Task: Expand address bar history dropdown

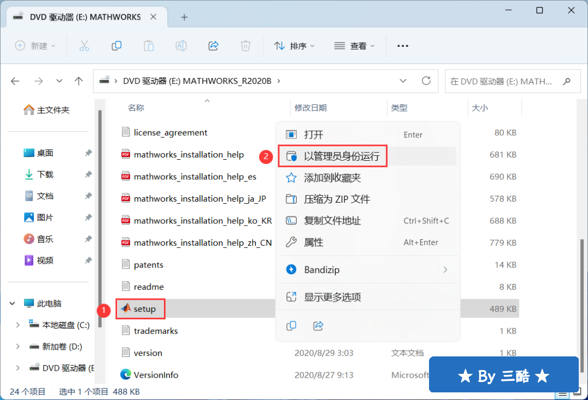Action: click(x=403, y=81)
